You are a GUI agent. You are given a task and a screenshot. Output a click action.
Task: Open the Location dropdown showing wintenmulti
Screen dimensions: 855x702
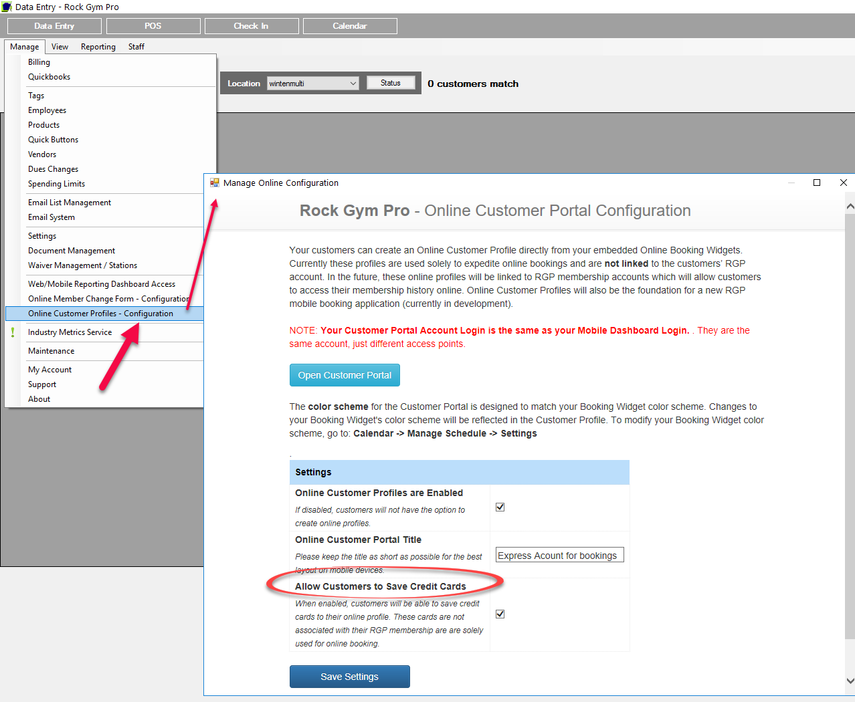coord(313,84)
